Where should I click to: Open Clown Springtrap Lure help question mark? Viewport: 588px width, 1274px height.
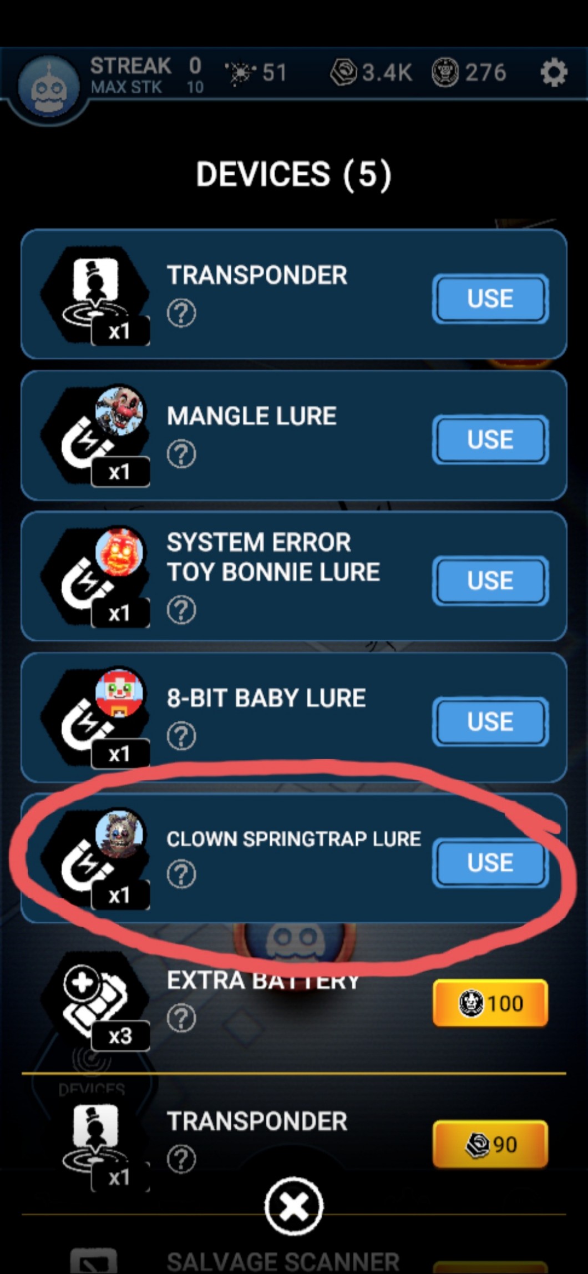(181, 874)
